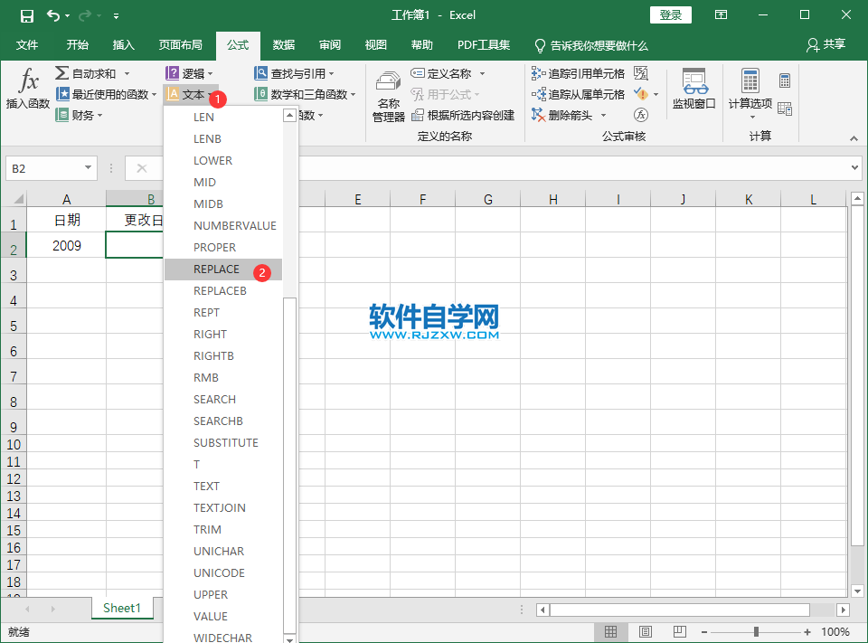868x643 pixels.
Task: Expand the AutoSum dropdown arrow
Action: 127,73
